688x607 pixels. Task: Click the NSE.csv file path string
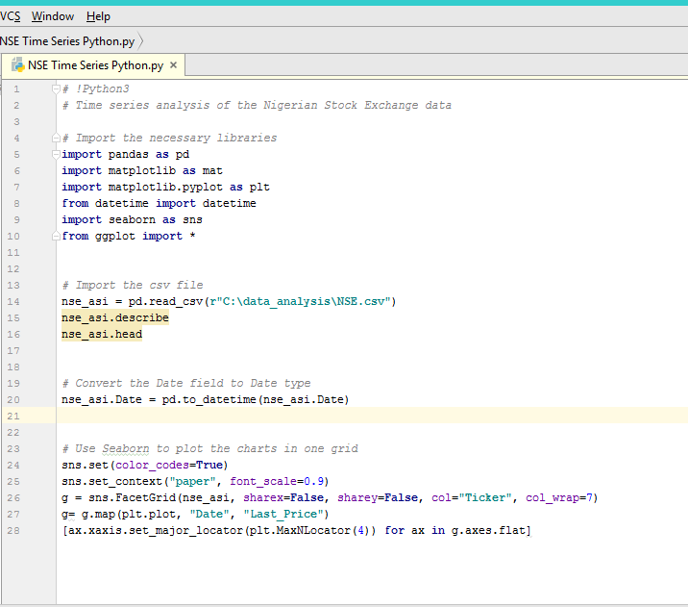[300, 302]
